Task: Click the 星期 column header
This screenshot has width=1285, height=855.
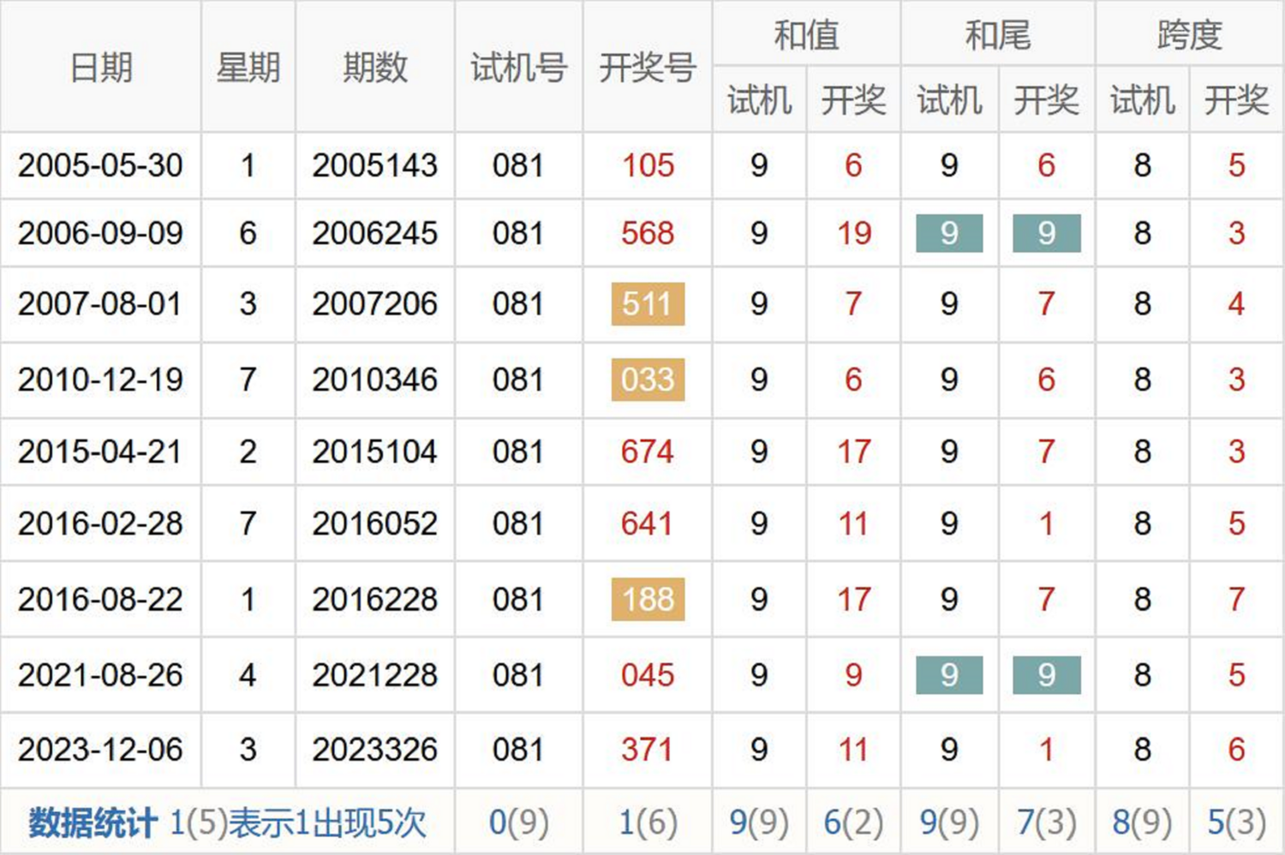Action: 248,67
